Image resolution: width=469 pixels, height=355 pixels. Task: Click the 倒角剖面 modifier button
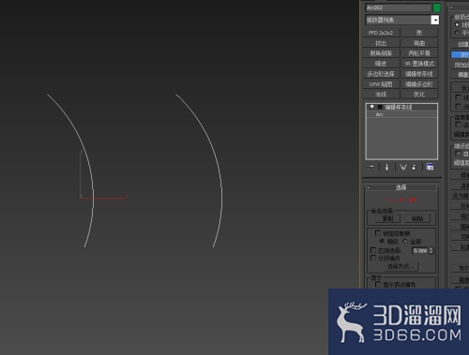(x=381, y=53)
